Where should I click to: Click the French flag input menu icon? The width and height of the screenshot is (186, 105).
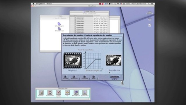coord(121,4)
